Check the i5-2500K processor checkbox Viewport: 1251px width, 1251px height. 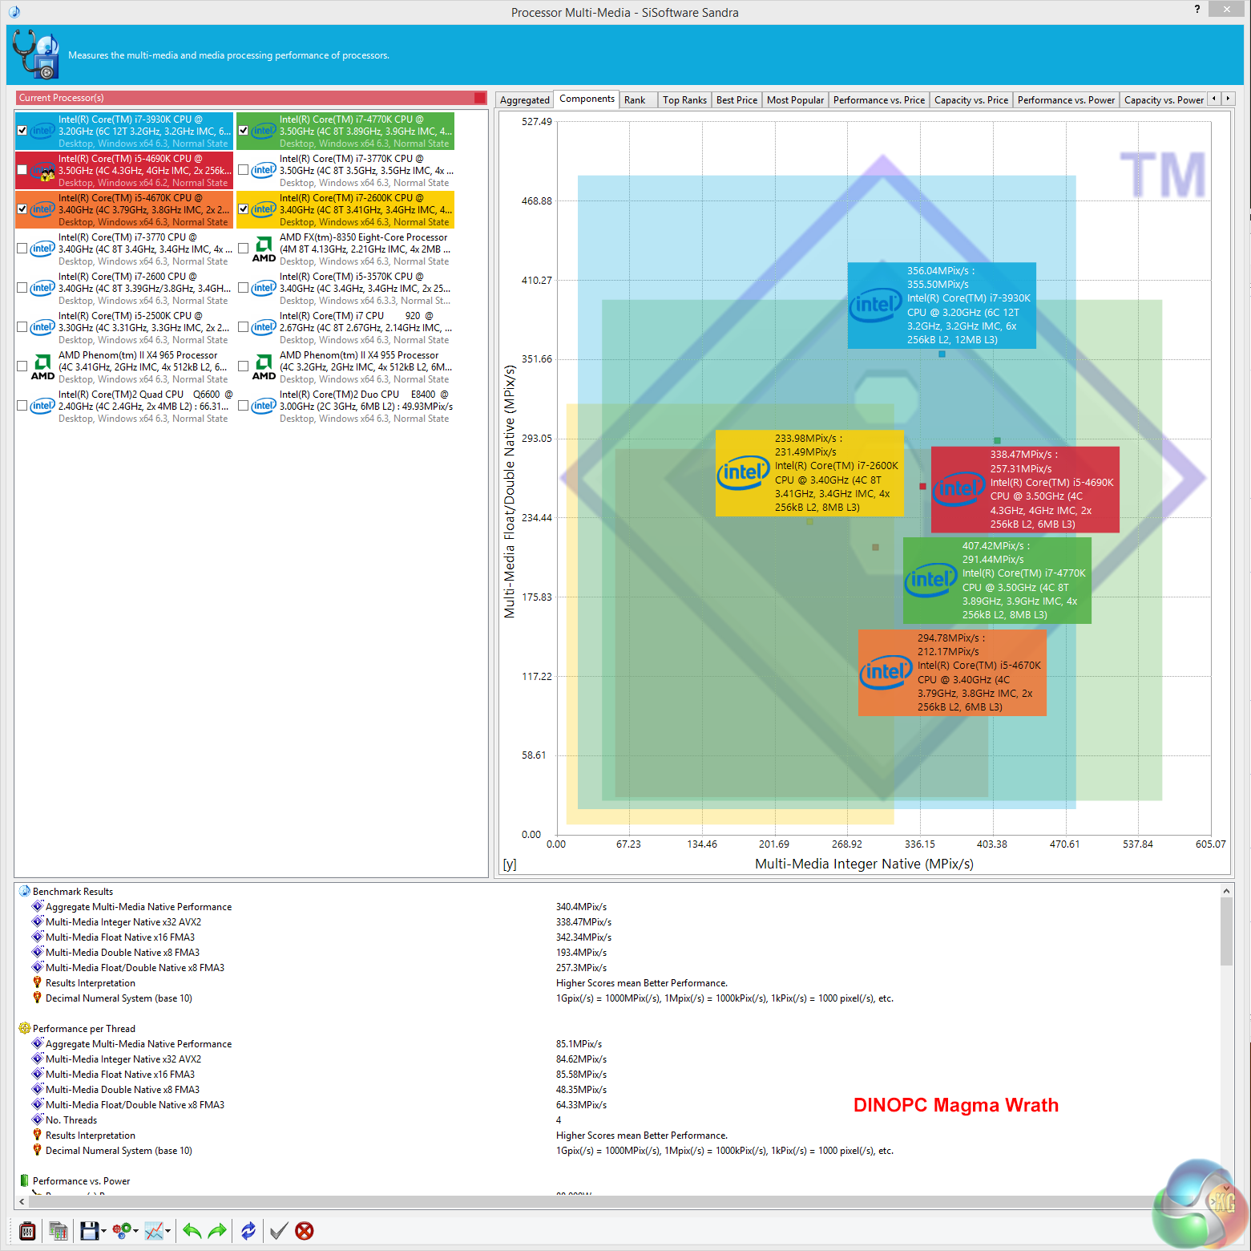click(22, 327)
